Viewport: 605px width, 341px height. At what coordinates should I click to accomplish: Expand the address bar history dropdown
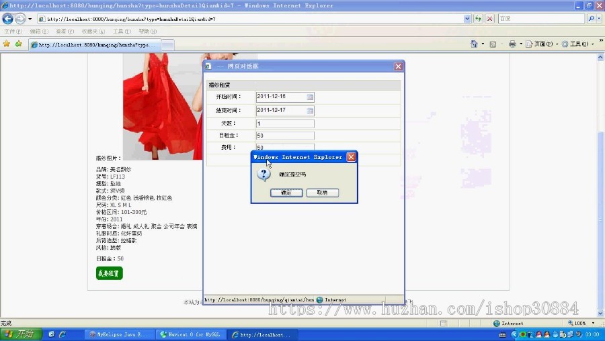coord(467,19)
